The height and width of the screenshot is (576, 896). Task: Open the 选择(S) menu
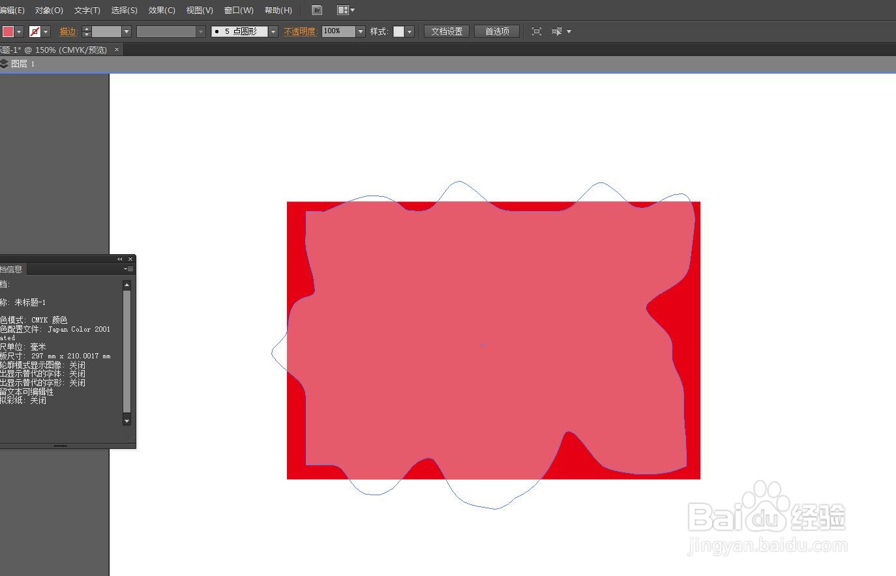coord(124,10)
